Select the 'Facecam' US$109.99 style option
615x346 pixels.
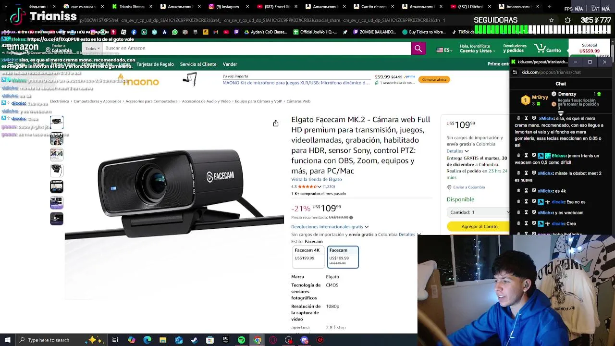click(x=343, y=257)
